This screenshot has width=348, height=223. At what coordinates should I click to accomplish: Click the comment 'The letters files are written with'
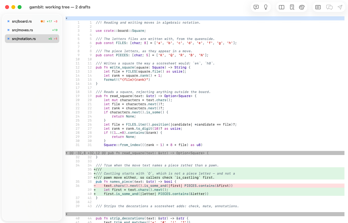(155, 39)
